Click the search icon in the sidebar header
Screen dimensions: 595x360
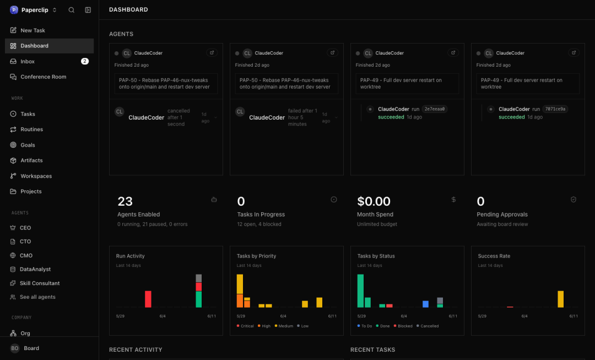[71, 10]
